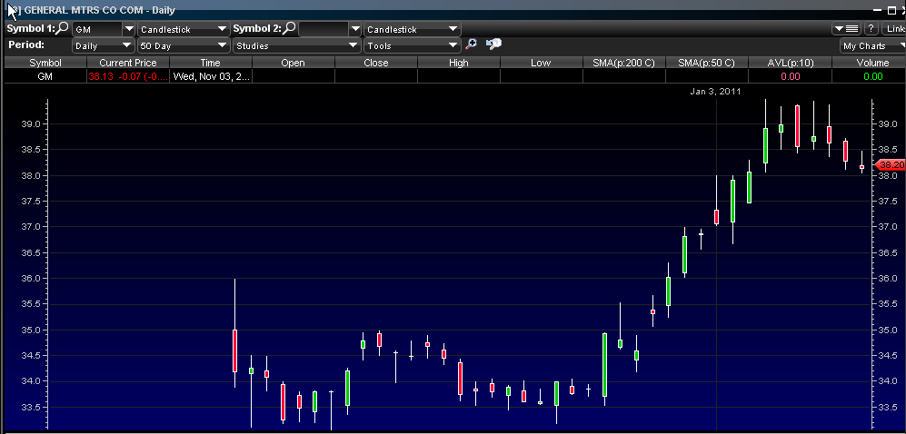This screenshot has height=434, width=906.
Task: Open the chart options menu icon
Action: coord(847,29)
